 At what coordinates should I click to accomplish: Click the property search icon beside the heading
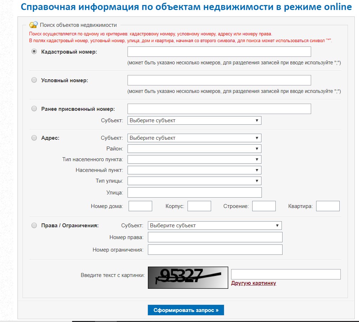34,25
